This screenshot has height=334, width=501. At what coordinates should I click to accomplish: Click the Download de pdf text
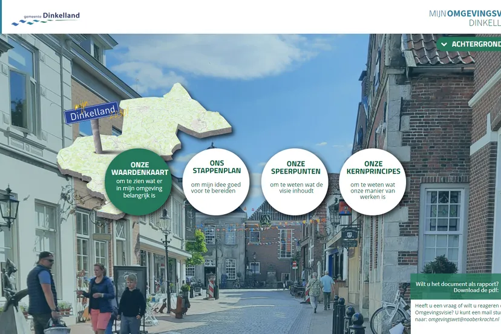click(x=476, y=290)
